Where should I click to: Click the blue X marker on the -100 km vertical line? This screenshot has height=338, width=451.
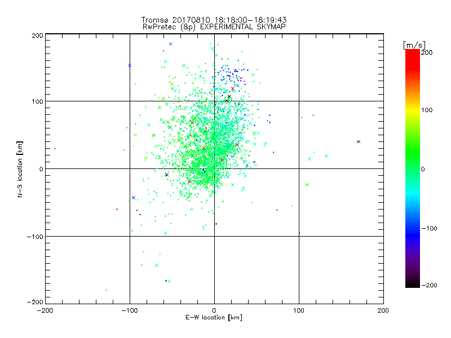(130, 65)
